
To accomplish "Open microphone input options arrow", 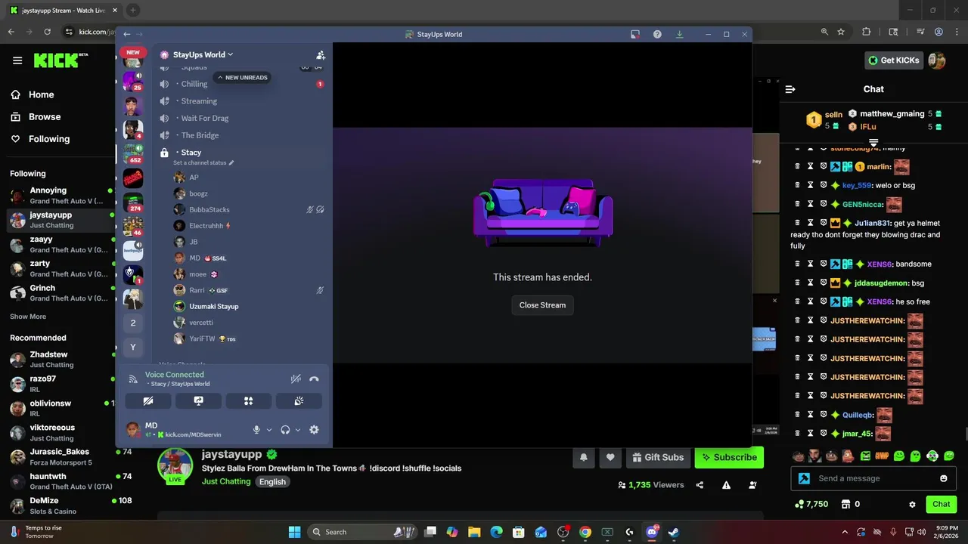I will click(268, 430).
